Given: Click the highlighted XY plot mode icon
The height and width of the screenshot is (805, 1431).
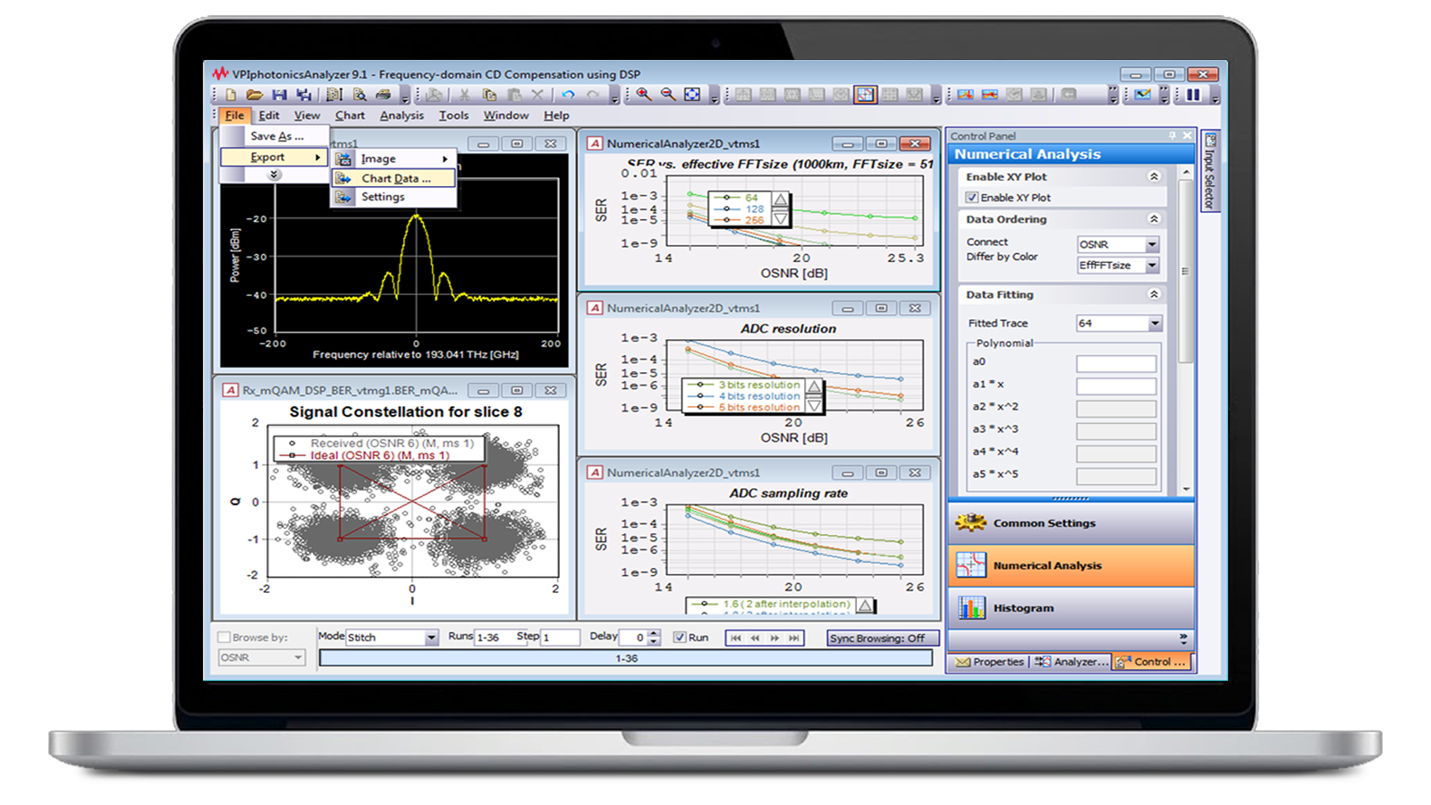Looking at the screenshot, I should (x=865, y=95).
